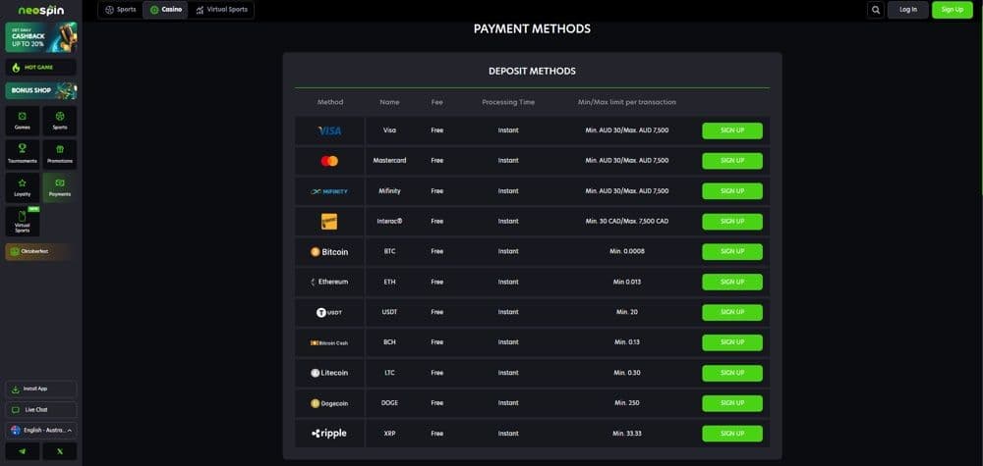The height and width of the screenshot is (466, 983).
Task: Click the 'Min. 0.13' BCH limit
Action: [627, 342]
